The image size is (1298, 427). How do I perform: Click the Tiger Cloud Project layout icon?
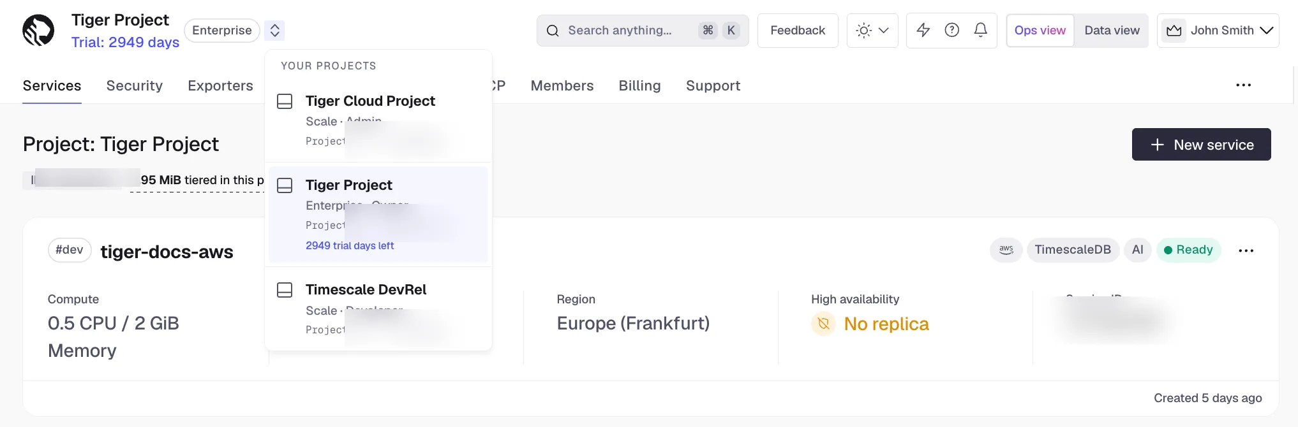pyautogui.click(x=285, y=101)
